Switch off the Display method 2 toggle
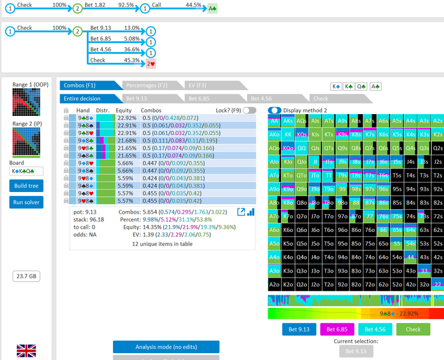 pos(275,110)
